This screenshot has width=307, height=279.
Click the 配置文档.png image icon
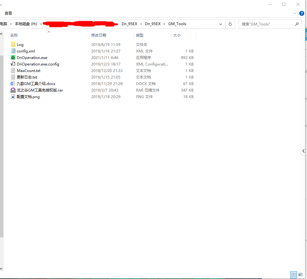[13, 97]
